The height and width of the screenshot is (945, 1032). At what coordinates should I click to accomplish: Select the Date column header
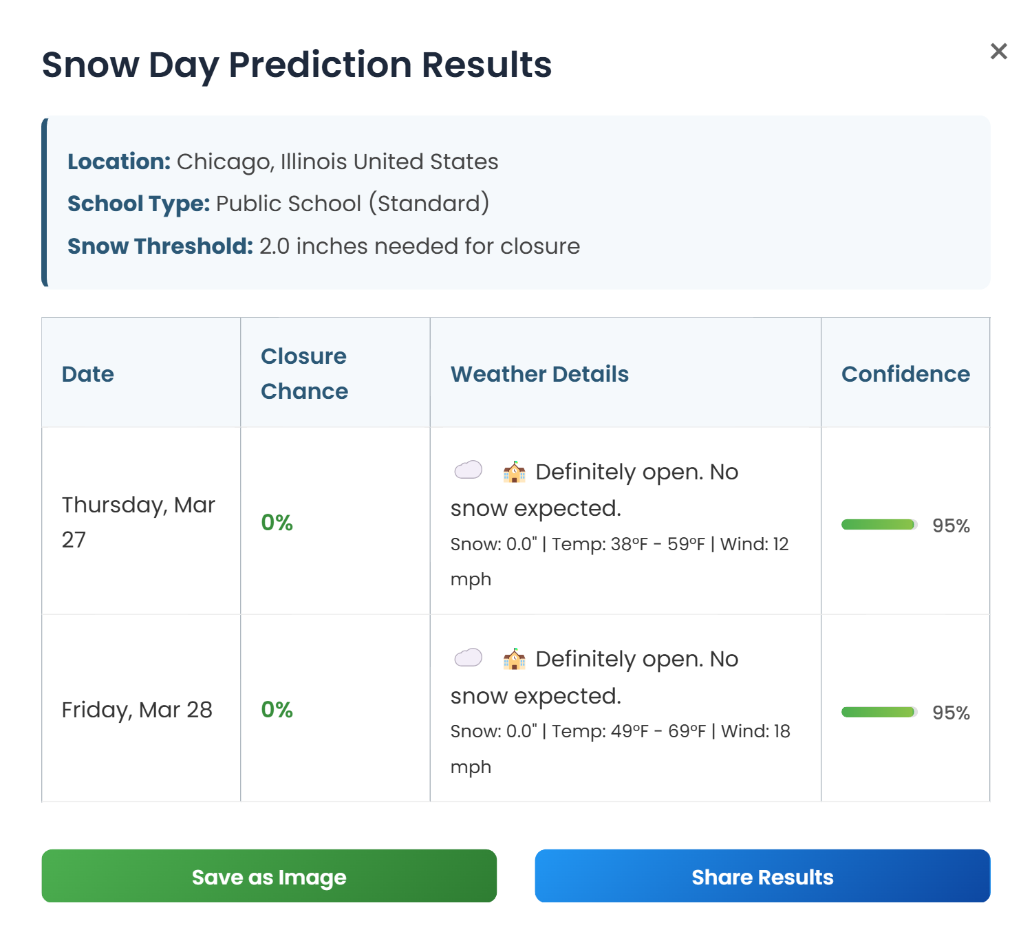88,374
